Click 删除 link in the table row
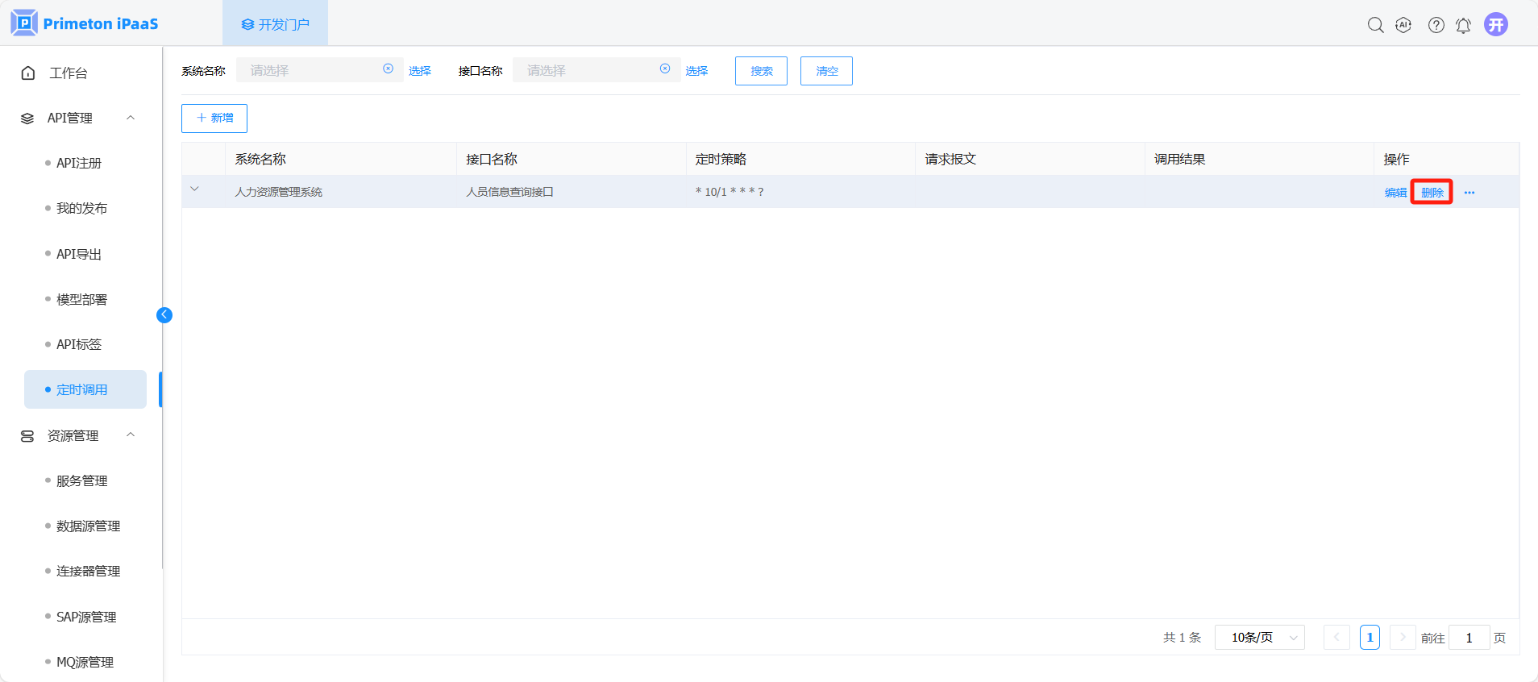This screenshot has width=1538, height=682. [1432, 193]
